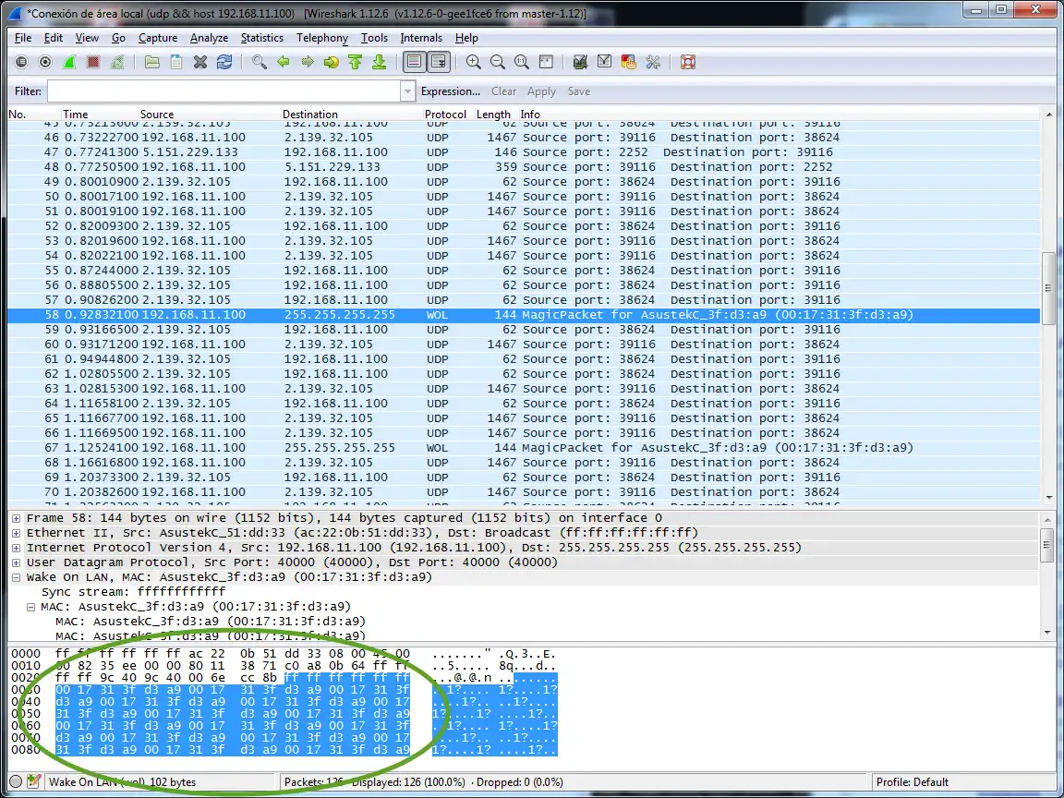Reload the capture file icon
1064x798 pixels.
(x=224, y=63)
